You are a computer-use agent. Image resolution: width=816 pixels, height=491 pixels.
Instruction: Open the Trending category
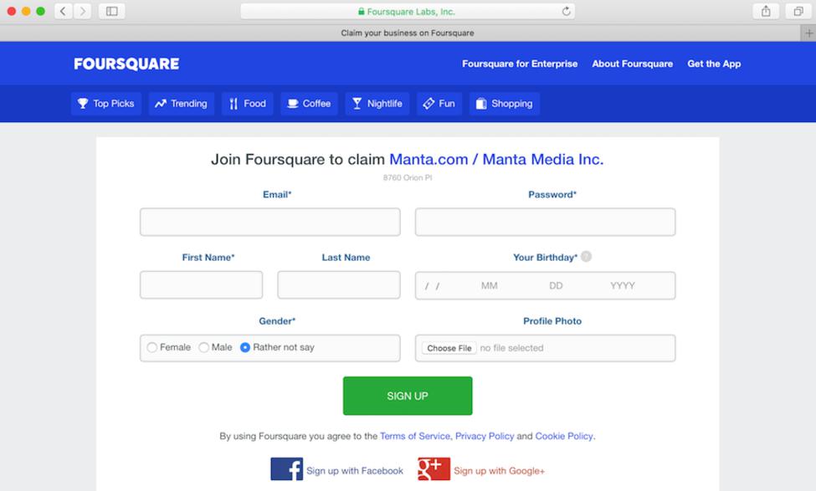(x=181, y=104)
